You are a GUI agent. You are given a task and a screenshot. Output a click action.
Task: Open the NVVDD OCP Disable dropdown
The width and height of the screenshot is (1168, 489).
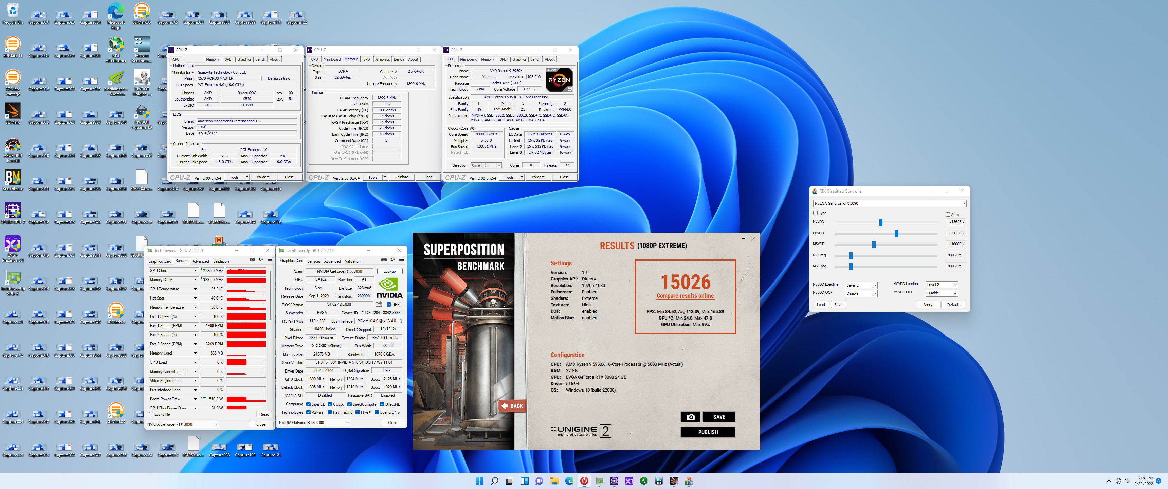(861, 293)
